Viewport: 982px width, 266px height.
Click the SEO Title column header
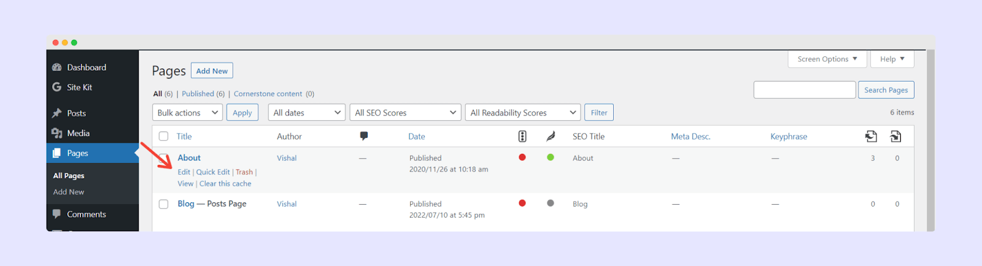coord(589,136)
